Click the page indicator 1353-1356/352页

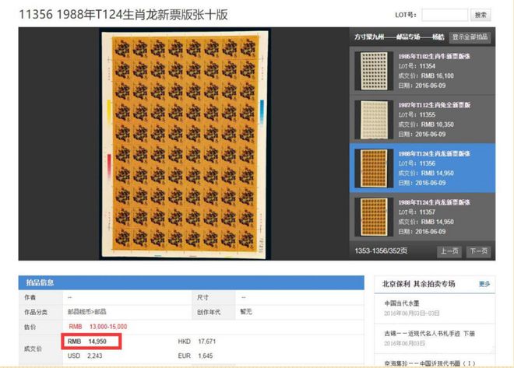pos(381,251)
